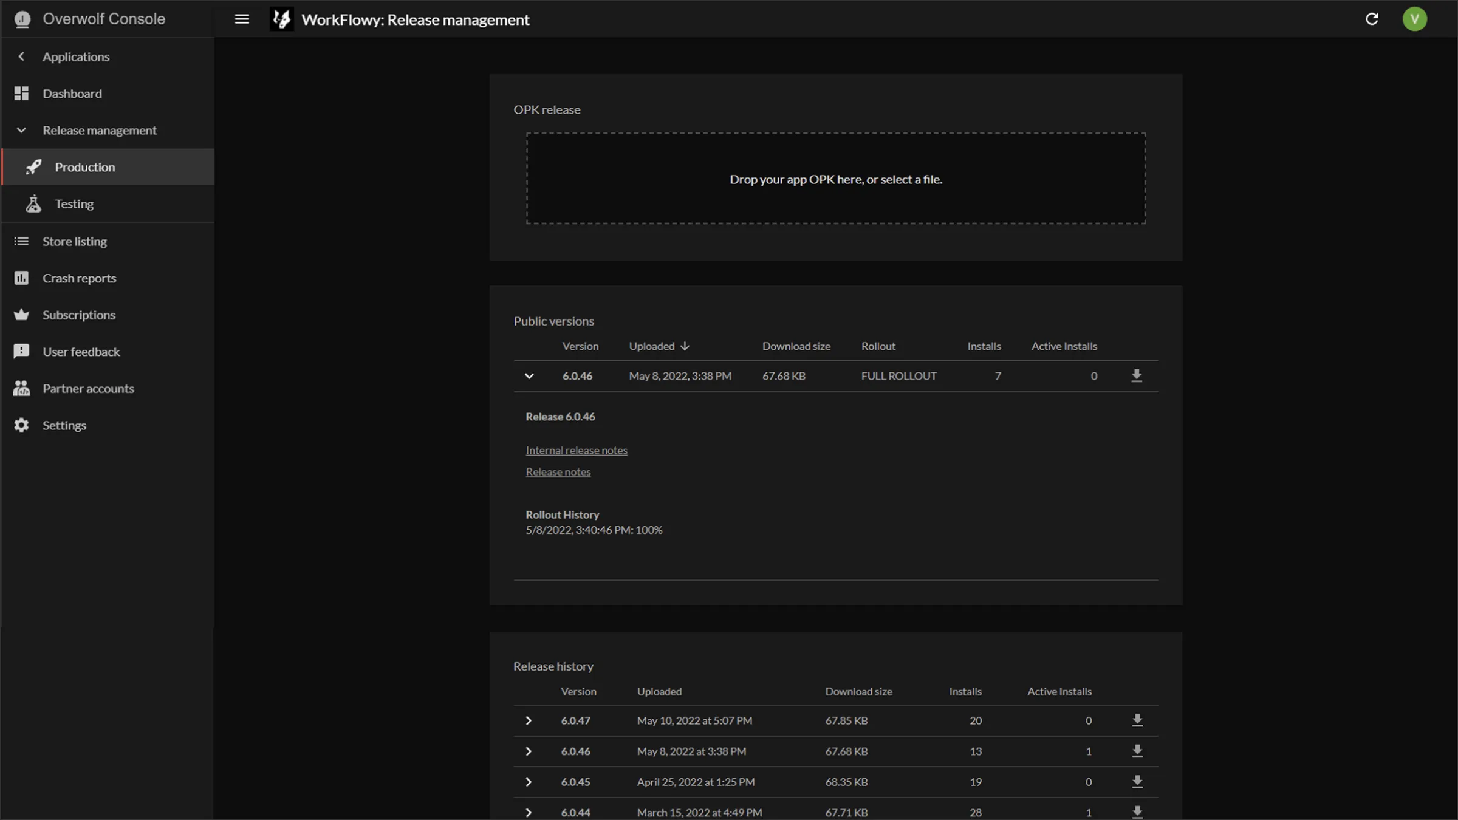The width and height of the screenshot is (1458, 820).
Task: Click the Applications back arrow icon
Action: [x=21, y=56]
